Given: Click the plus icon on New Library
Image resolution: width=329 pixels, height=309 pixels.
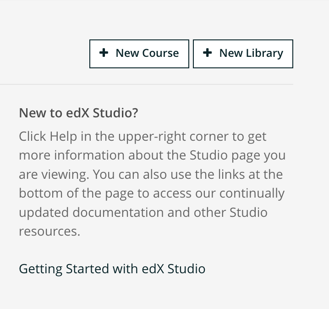Looking at the screenshot, I should click(x=208, y=53).
